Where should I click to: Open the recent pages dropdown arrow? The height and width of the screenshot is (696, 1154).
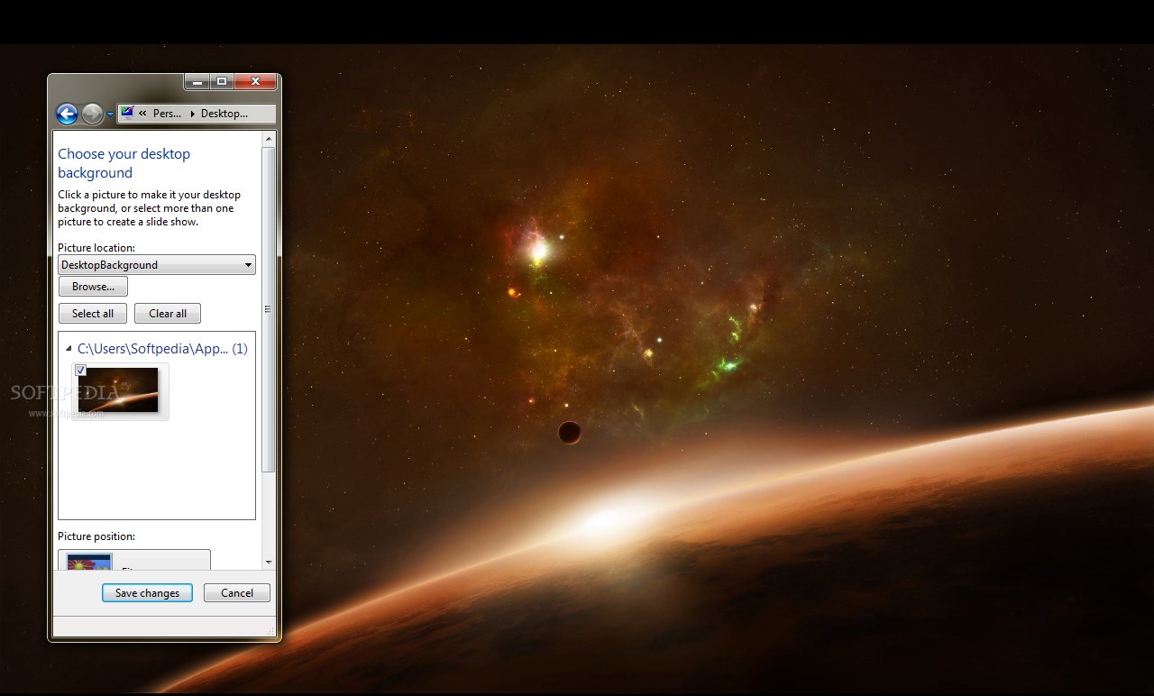tap(110, 114)
